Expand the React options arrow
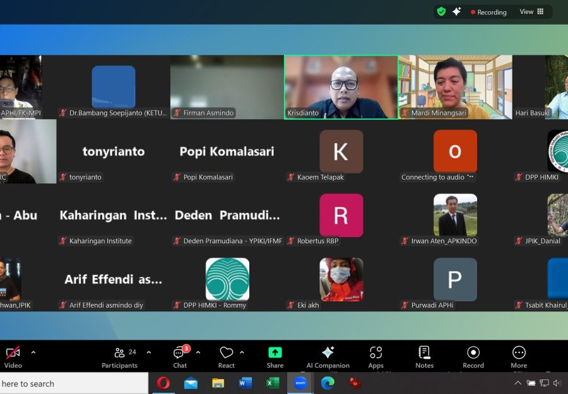The image size is (568, 394). pyautogui.click(x=242, y=352)
